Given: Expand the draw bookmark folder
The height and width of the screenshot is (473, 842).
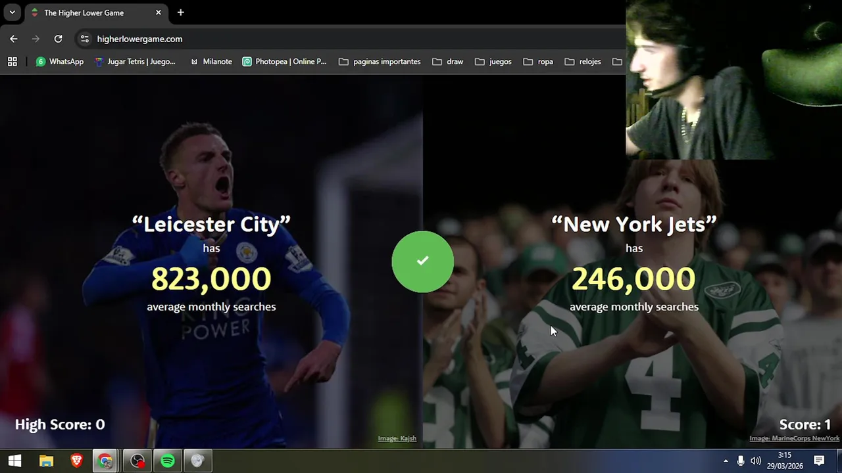Looking at the screenshot, I should click(448, 62).
